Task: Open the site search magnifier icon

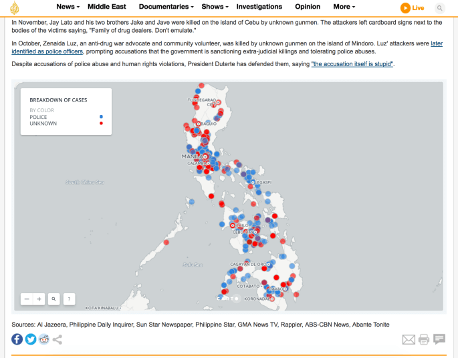Action: [x=439, y=8]
